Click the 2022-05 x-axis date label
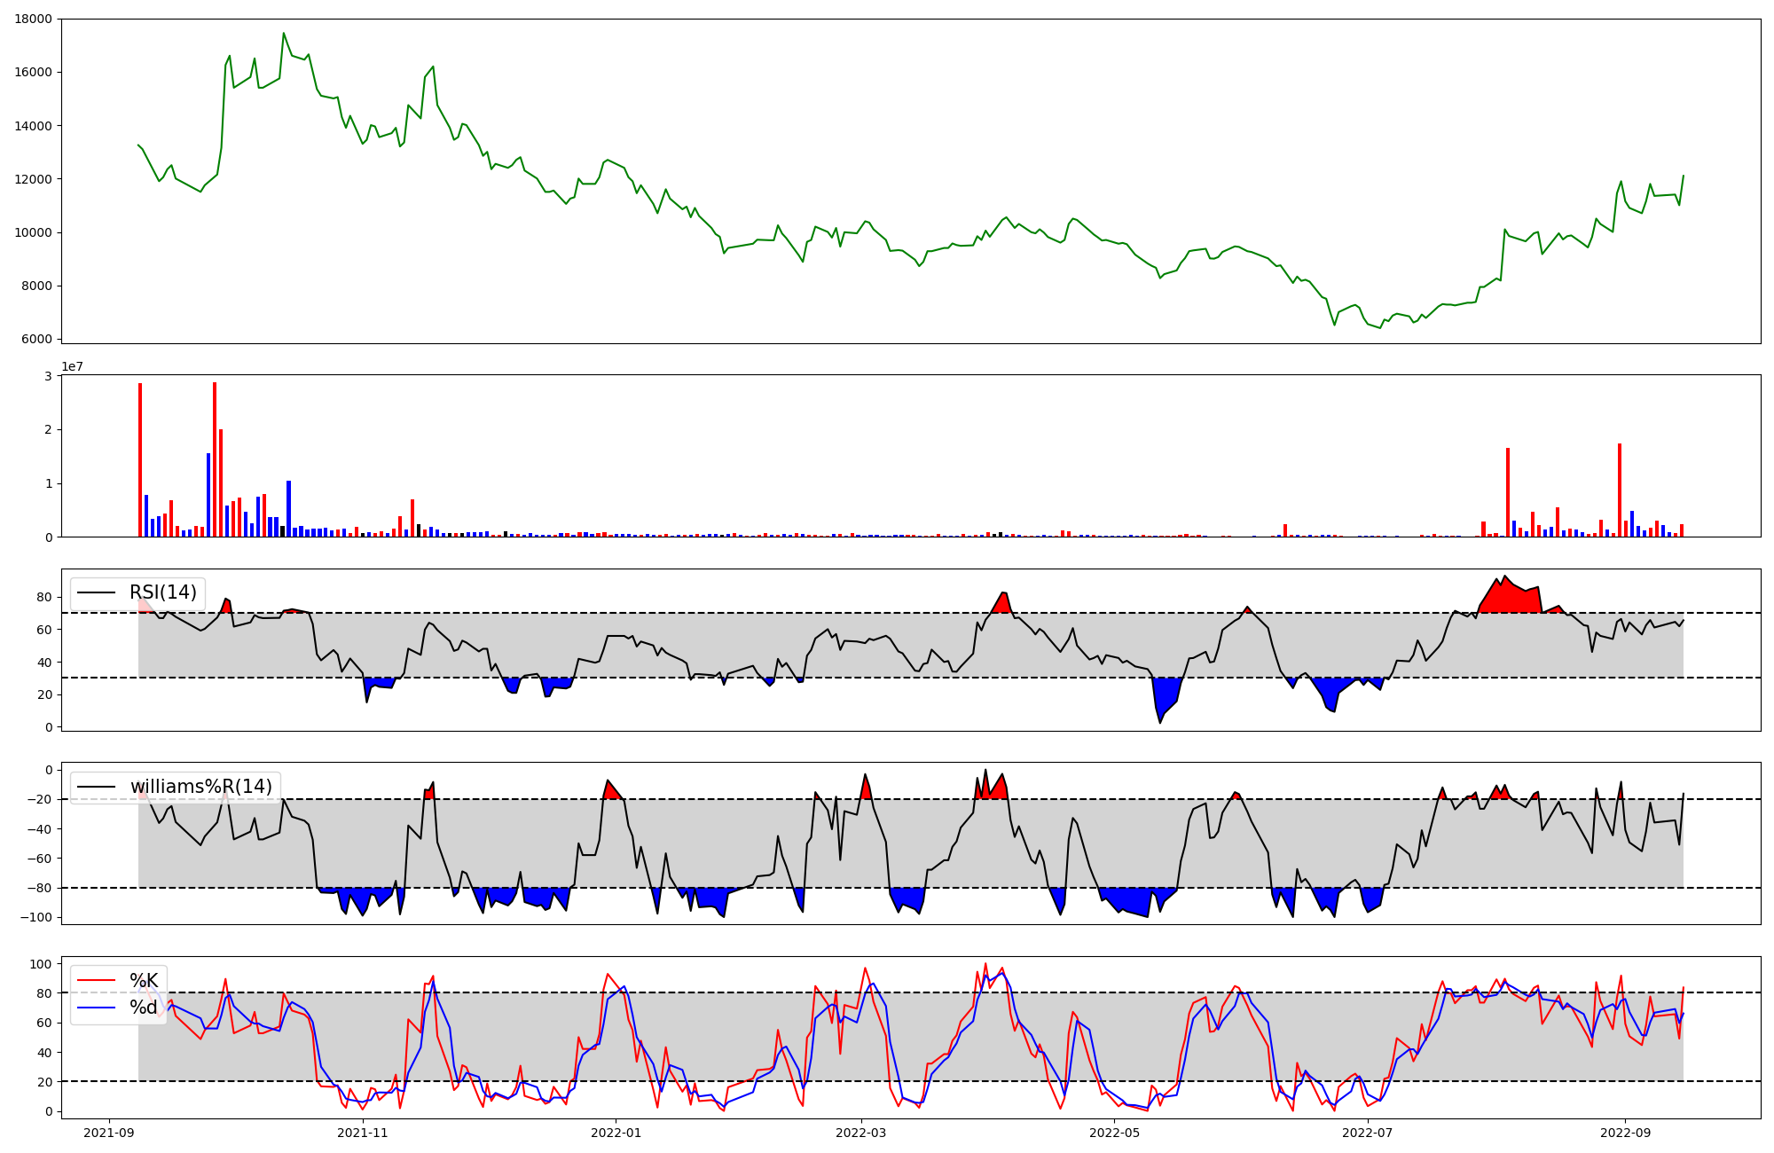The image size is (1774, 1153). click(1114, 1133)
